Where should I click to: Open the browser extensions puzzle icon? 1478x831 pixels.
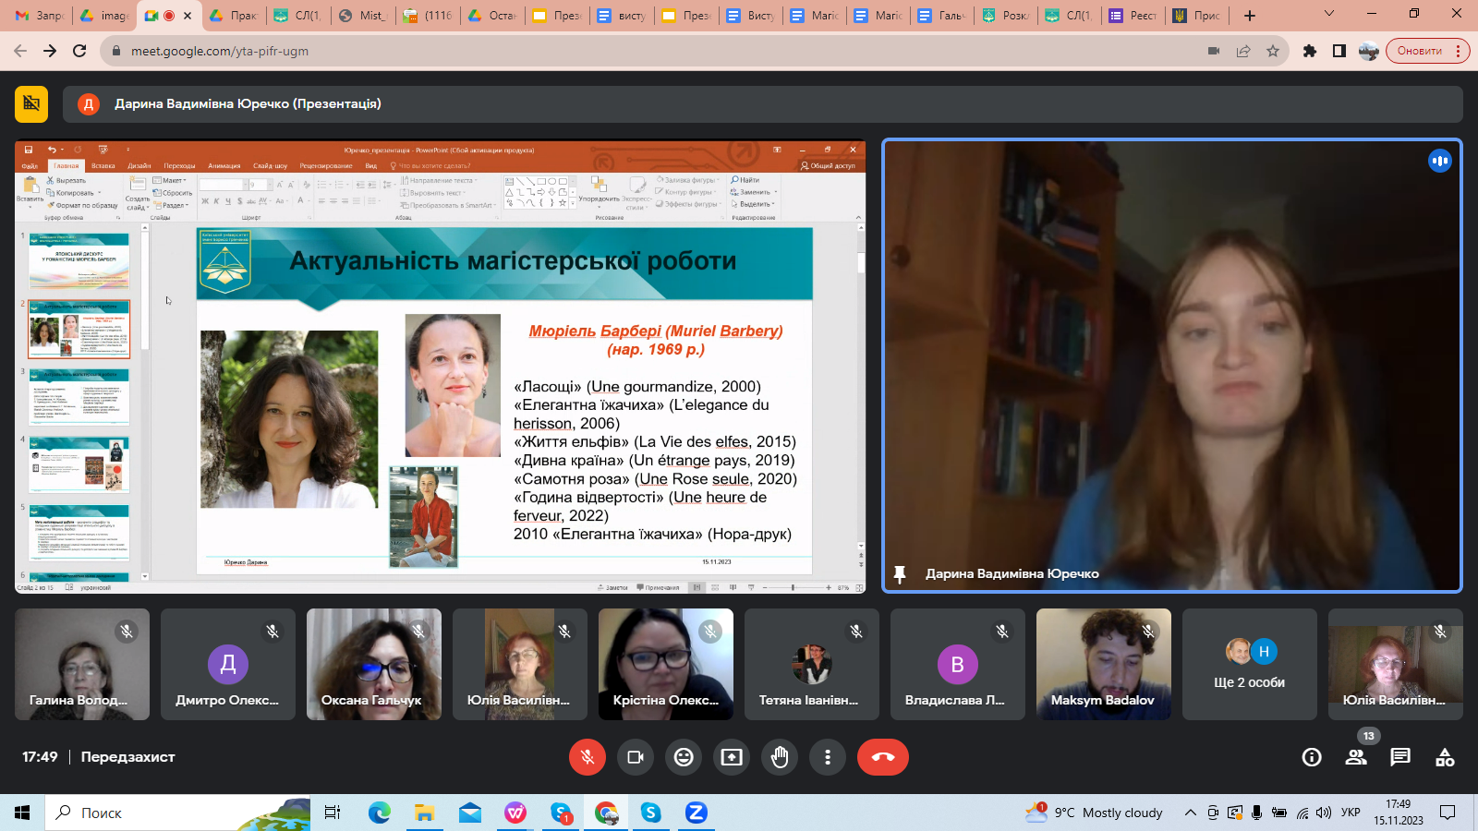(x=1309, y=51)
